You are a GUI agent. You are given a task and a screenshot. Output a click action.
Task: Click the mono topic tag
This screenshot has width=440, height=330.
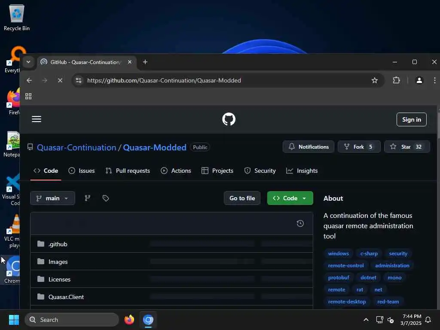[394, 278]
